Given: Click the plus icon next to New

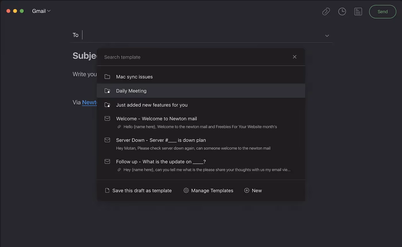Looking at the screenshot, I should coord(246,190).
